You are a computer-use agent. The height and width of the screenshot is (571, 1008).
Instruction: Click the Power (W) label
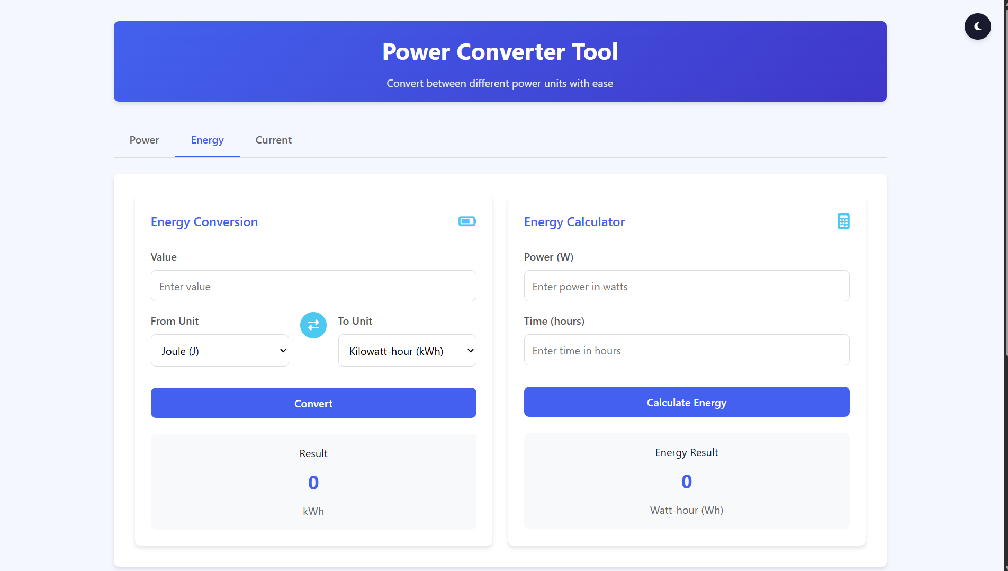click(548, 257)
